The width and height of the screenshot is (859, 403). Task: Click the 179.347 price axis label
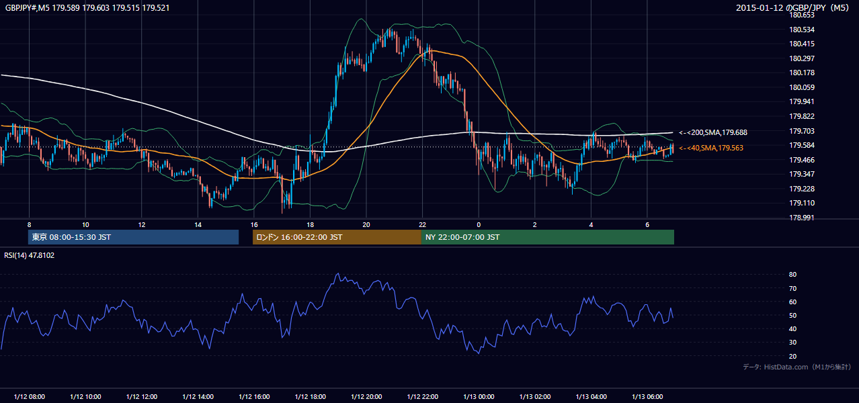(x=803, y=174)
